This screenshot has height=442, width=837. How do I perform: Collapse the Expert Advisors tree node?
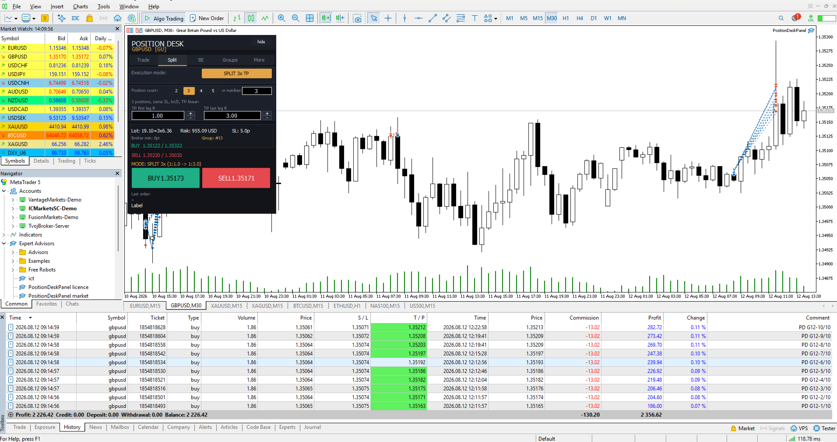click(4, 244)
